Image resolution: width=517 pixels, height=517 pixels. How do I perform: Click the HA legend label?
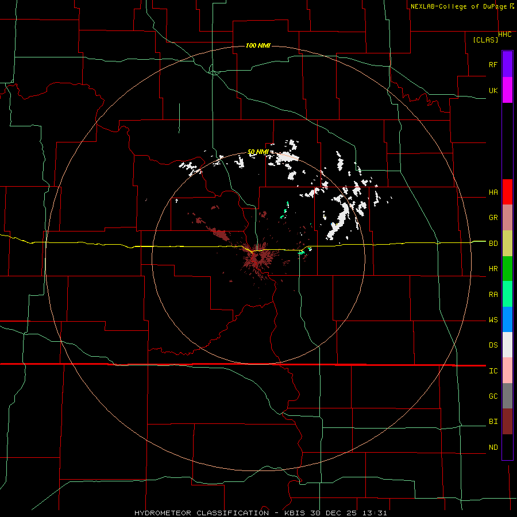coord(493,192)
